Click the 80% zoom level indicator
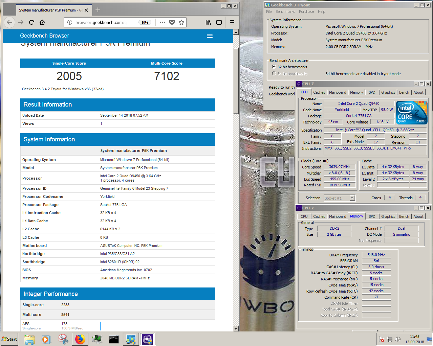This screenshot has width=433, height=346. 145,22
